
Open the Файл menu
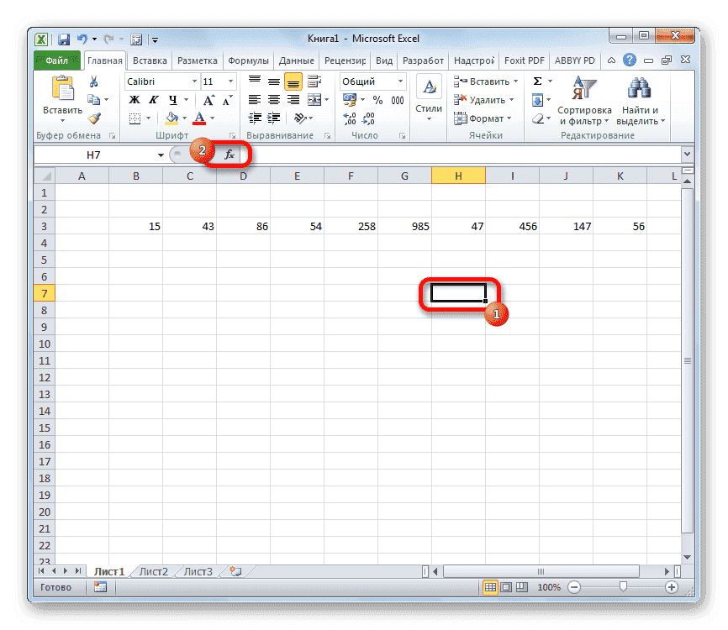point(55,60)
